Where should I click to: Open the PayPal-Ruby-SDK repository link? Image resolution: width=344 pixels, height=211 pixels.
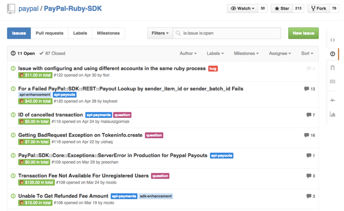[x=73, y=9]
